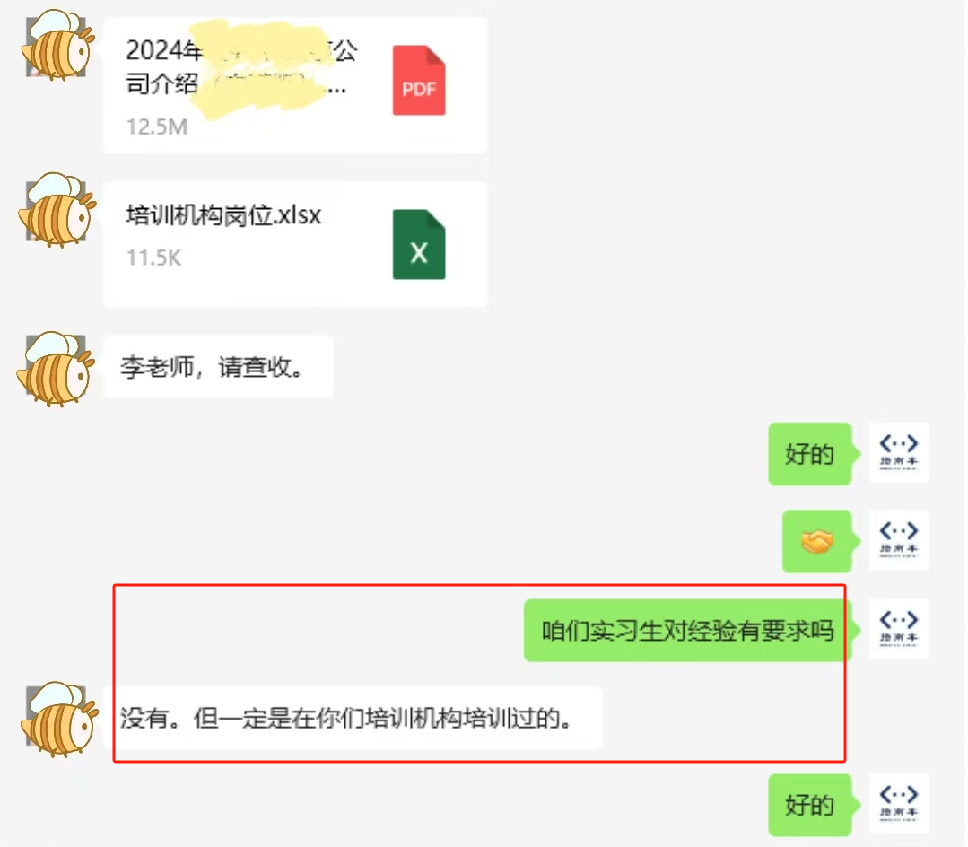Image resolution: width=968 pixels, height=847 pixels.
Task: Select the 李老师，请查收 message bubble
Action: click(x=219, y=367)
